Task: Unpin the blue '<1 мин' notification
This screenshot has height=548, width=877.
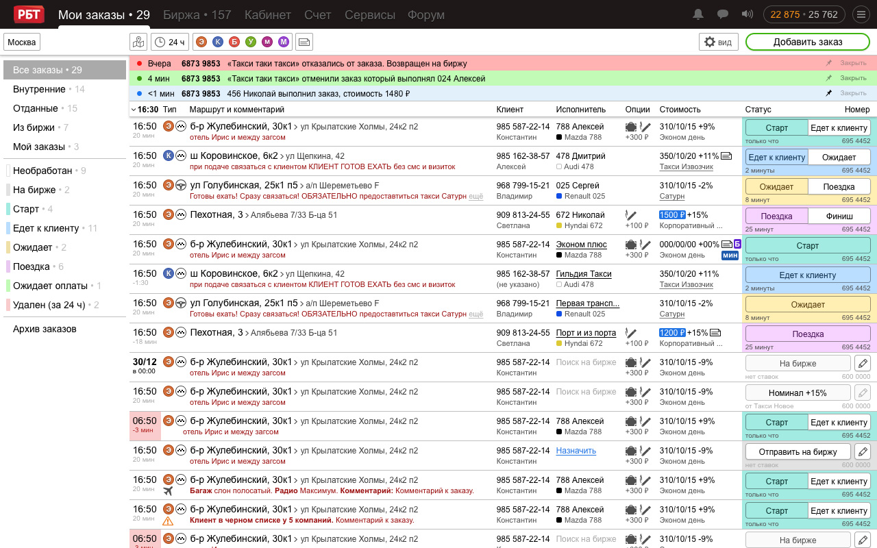Action: tap(829, 93)
